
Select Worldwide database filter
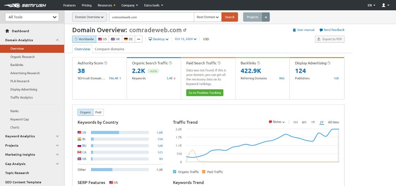[84, 39]
